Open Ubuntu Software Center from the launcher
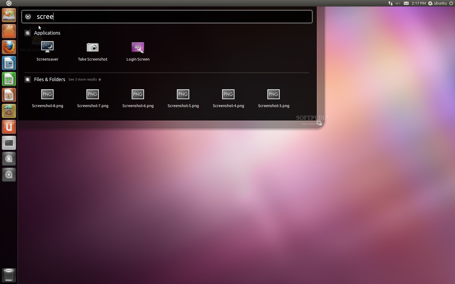455x284 pixels. (9, 111)
